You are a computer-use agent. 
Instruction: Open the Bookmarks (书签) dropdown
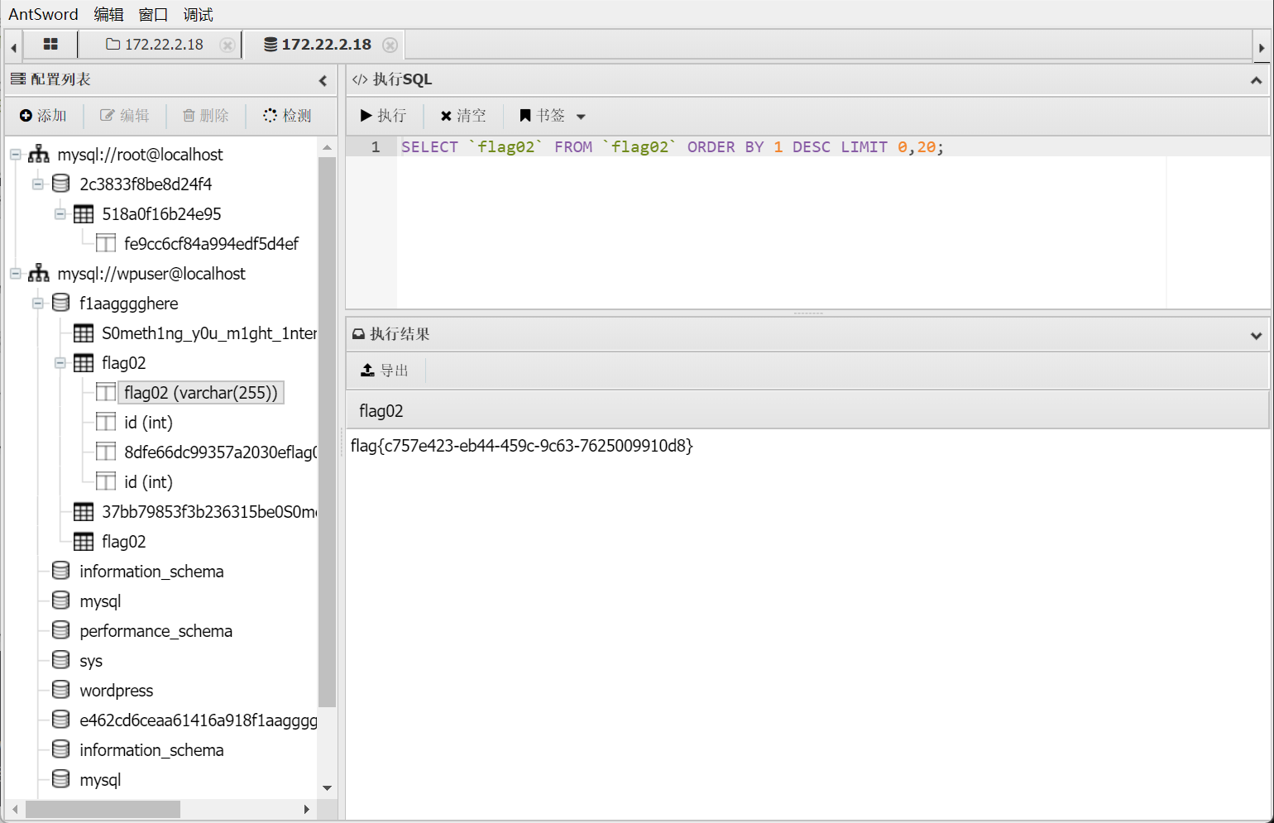point(552,116)
